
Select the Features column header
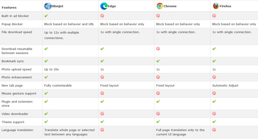pos(9,8)
